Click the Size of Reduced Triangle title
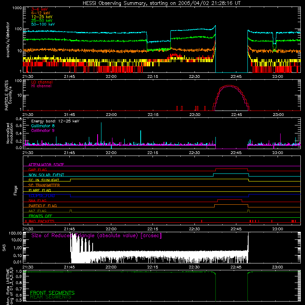 (x=96, y=236)
